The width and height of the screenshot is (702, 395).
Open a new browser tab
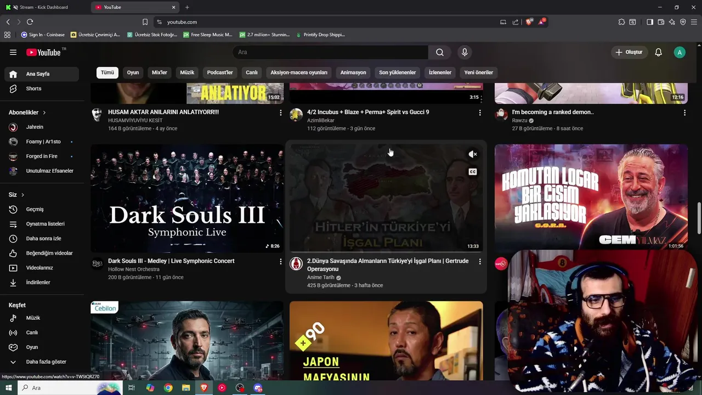point(187,7)
